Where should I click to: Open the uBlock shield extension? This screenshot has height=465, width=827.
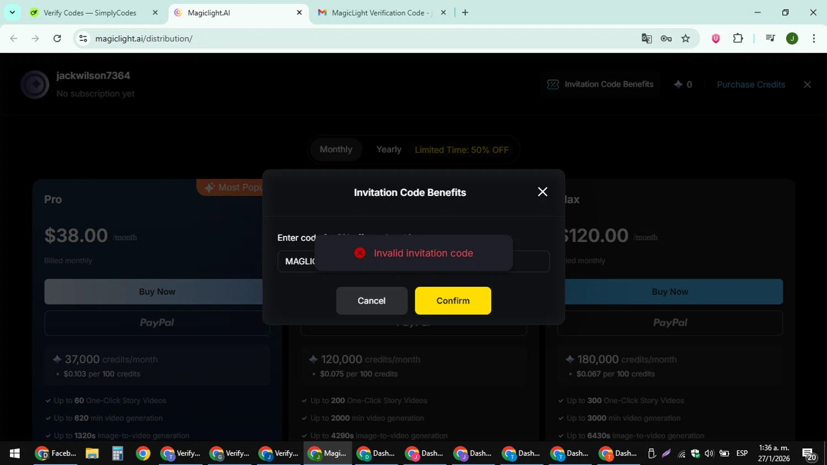716,39
